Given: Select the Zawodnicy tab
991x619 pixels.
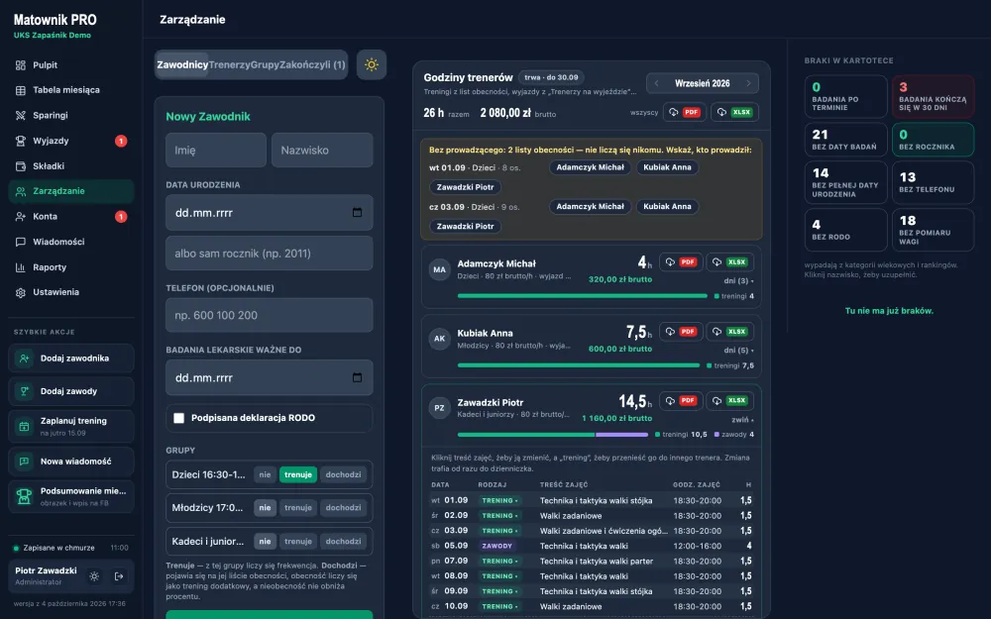Looking at the screenshot, I should pos(182,65).
